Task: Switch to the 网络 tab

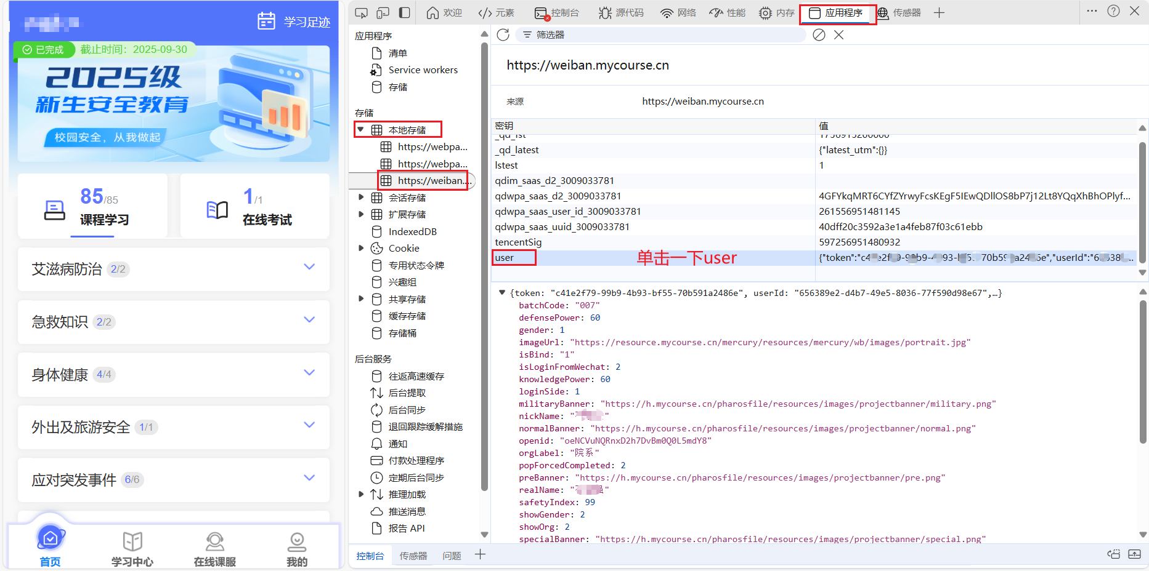Action: click(x=678, y=13)
